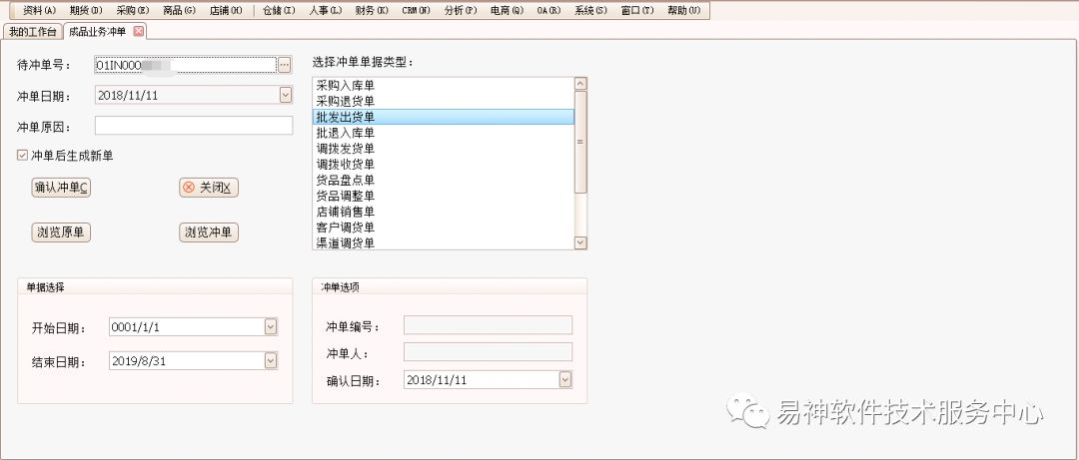Toggle the 冲单后生成新单 checkbox
The width and height of the screenshot is (1079, 460).
23,156
